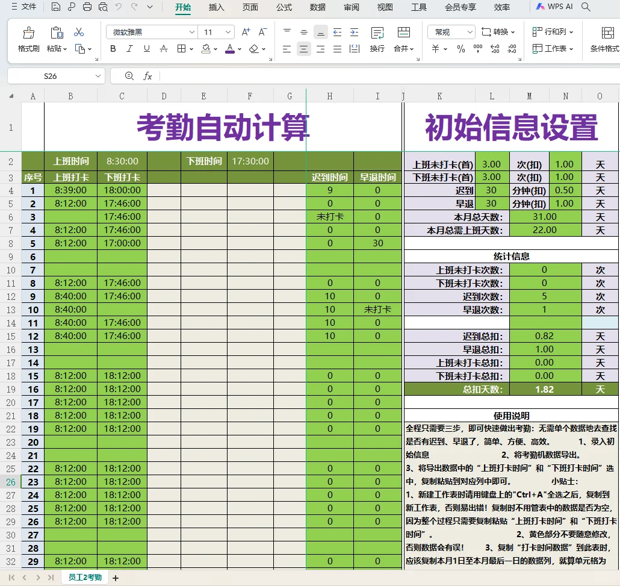Toggle Italic formatting
This screenshot has height=586, width=620.
pos(129,49)
